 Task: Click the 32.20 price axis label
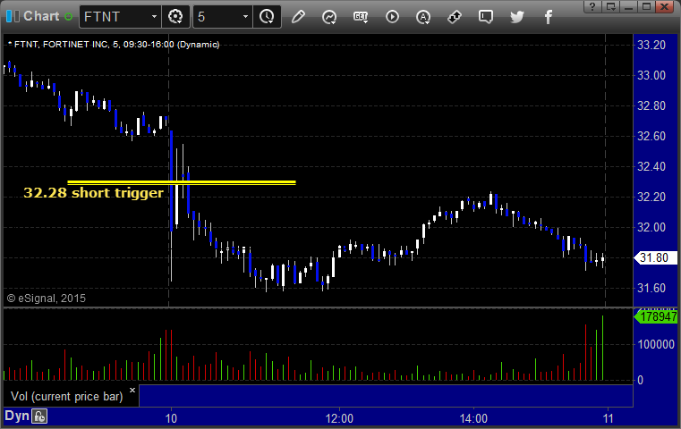point(651,197)
